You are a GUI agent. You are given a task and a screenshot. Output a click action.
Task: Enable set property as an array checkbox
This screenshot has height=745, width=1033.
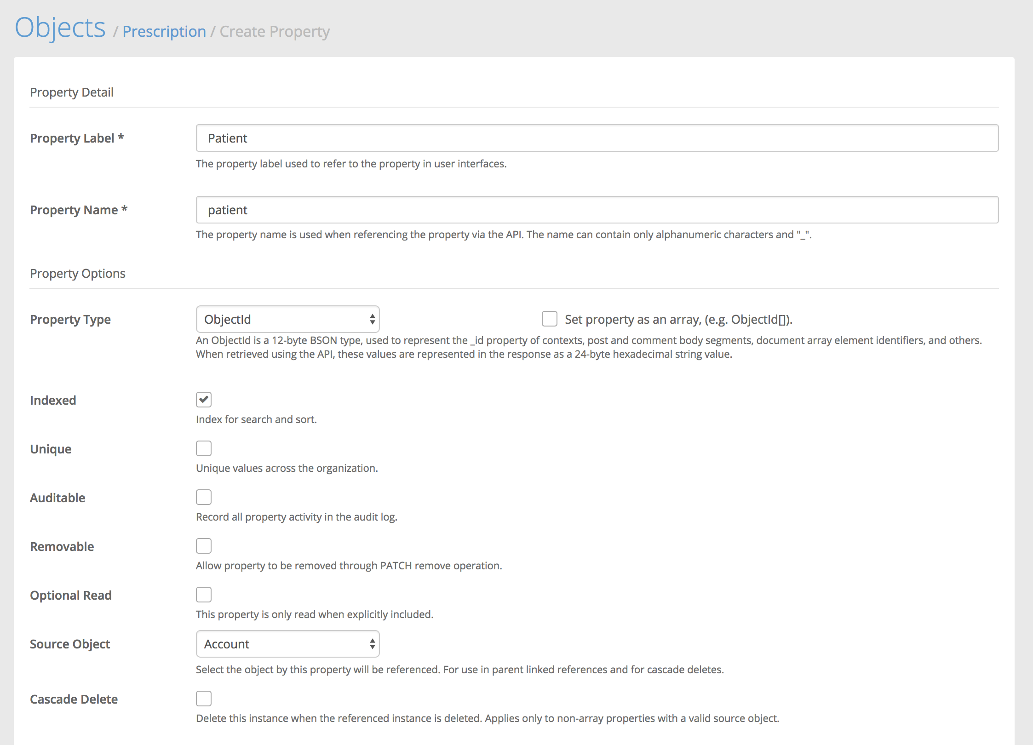click(x=549, y=319)
